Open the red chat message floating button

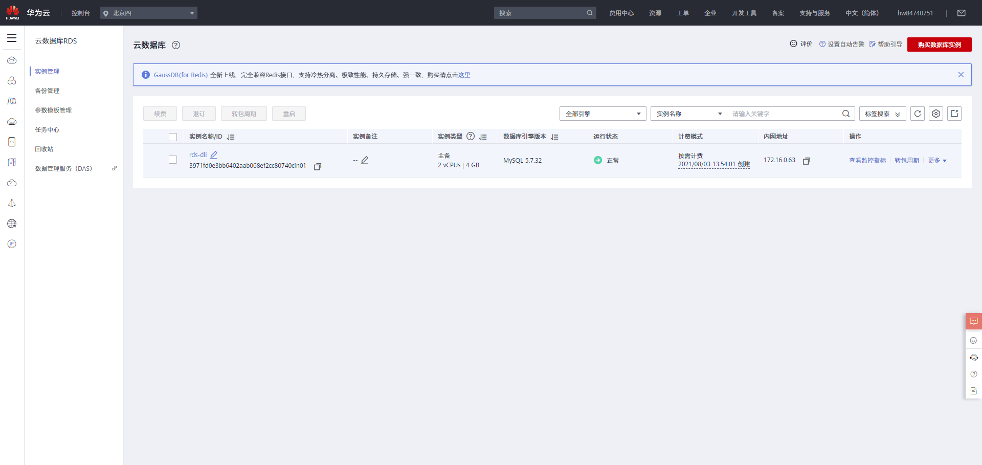pos(974,321)
